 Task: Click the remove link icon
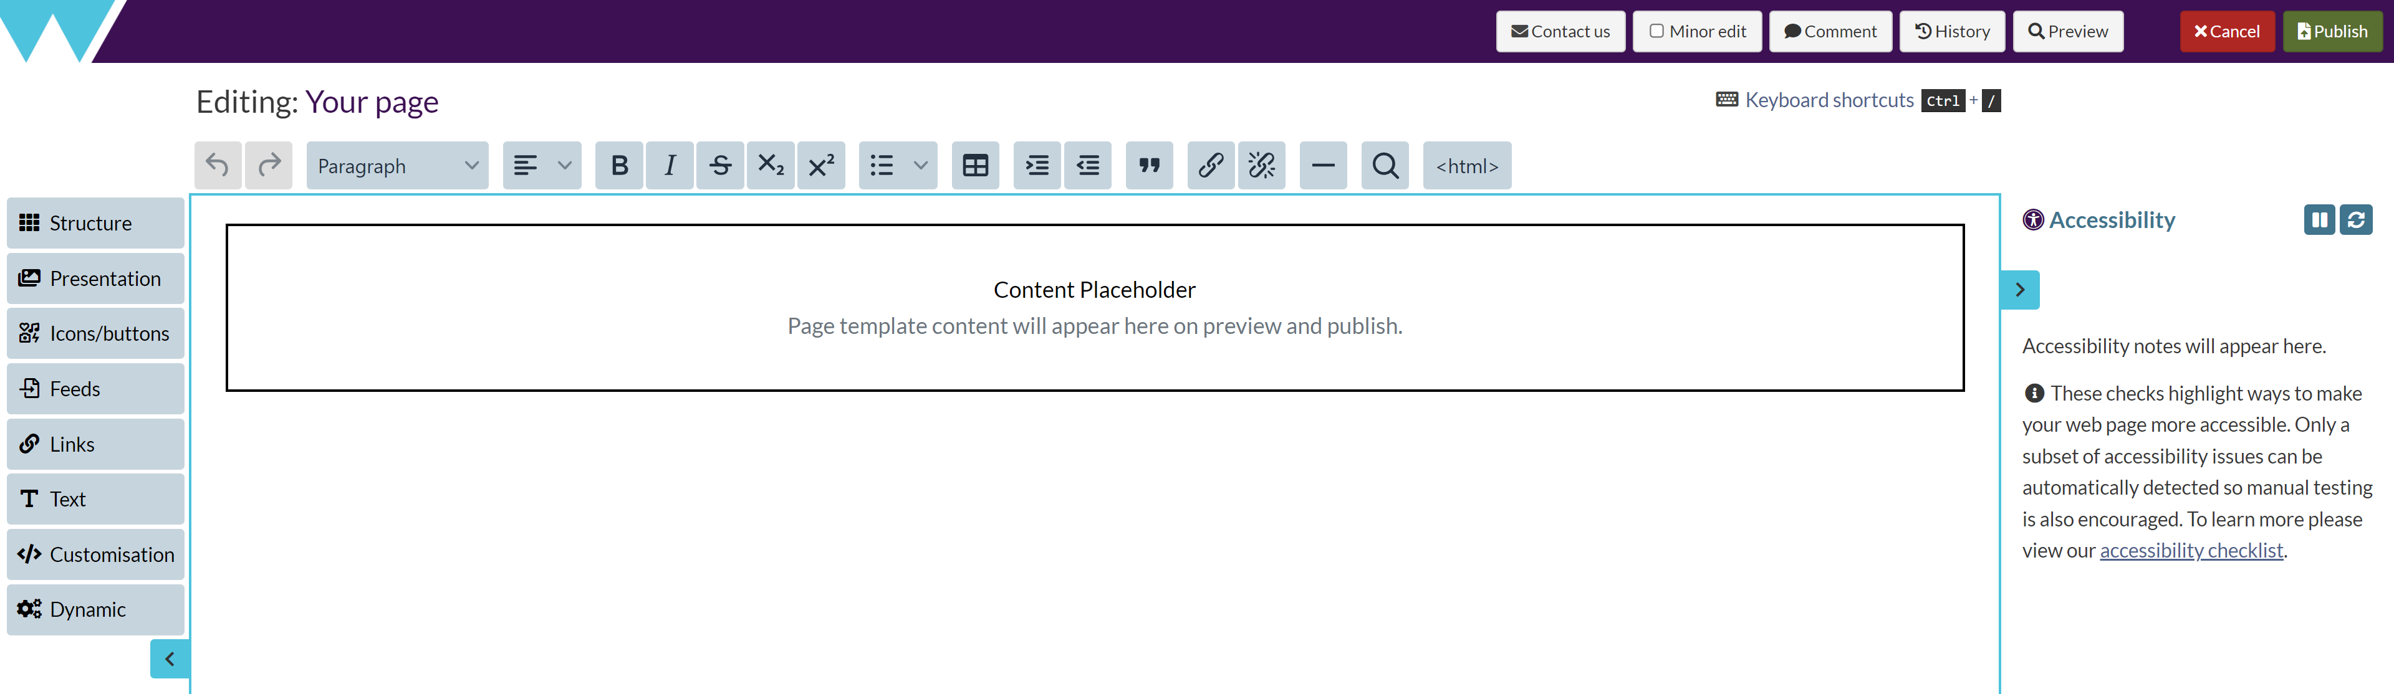pyautogui.click(x=1261, y=165)
